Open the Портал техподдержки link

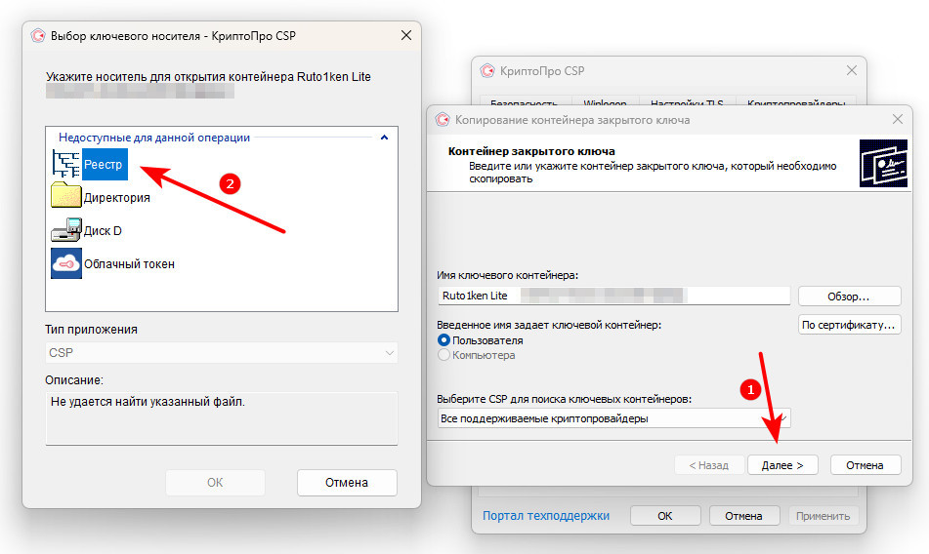545,515
